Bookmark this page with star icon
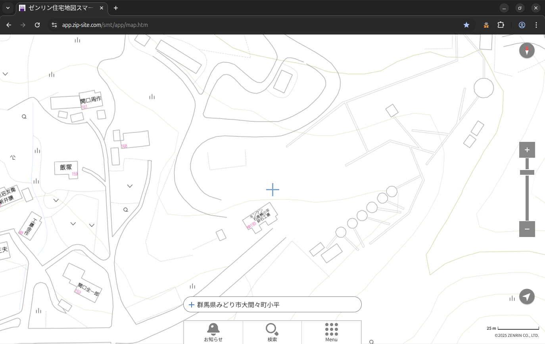 466,25
